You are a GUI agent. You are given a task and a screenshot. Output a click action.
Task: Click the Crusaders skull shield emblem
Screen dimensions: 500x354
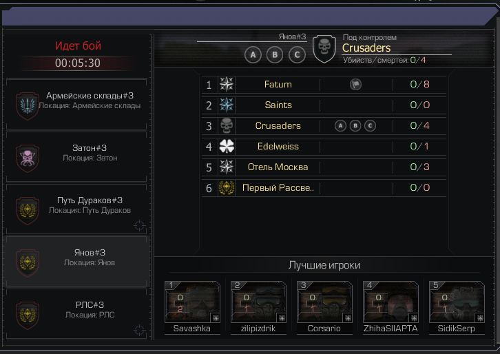click(324, 49)
